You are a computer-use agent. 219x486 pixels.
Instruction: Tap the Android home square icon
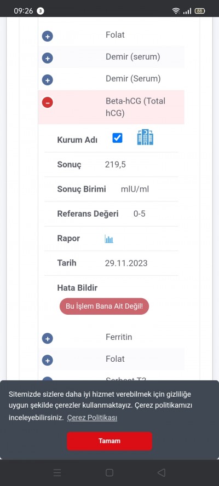click(109, 473)
